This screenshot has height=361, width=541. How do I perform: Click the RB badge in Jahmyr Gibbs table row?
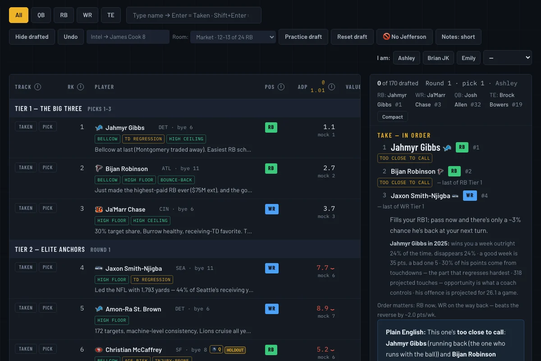(271, 127)
